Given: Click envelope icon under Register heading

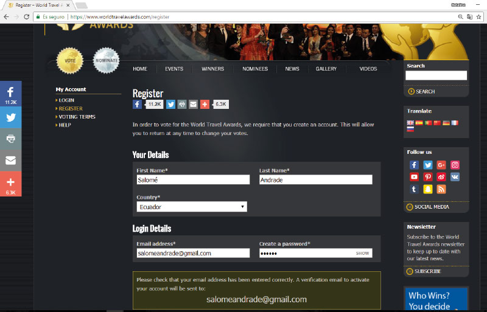Looking at the screenshot, I should tap(193, 105).
